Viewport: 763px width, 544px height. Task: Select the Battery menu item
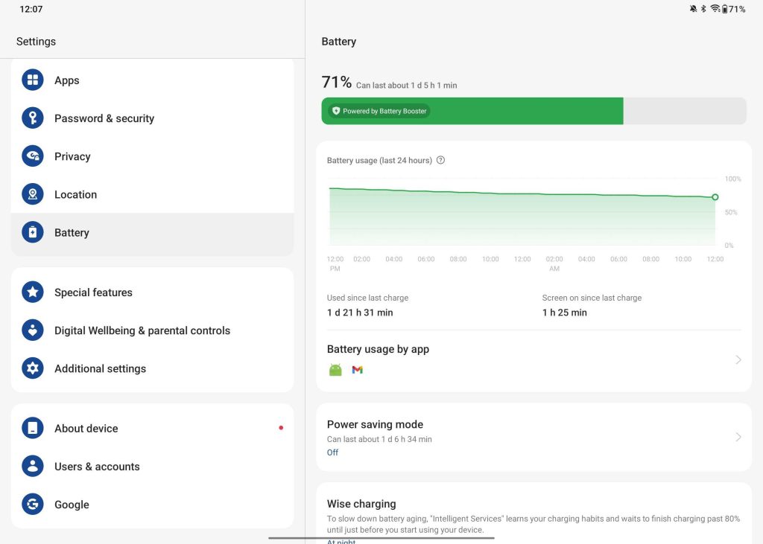[x=72, y=233]
